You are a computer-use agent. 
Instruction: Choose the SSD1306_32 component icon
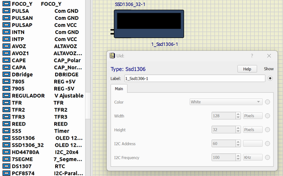(x=6, y=145)
